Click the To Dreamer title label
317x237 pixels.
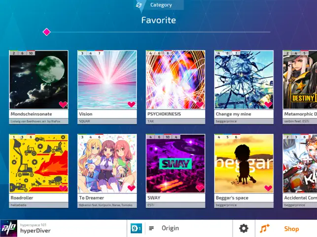pyautogui.click(x=92, y=198)
